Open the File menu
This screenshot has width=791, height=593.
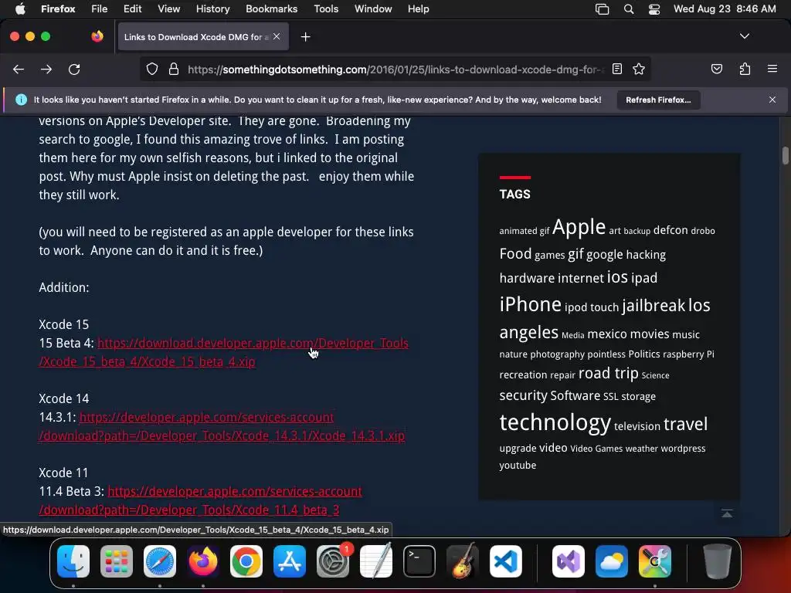(x=99, y=8)
